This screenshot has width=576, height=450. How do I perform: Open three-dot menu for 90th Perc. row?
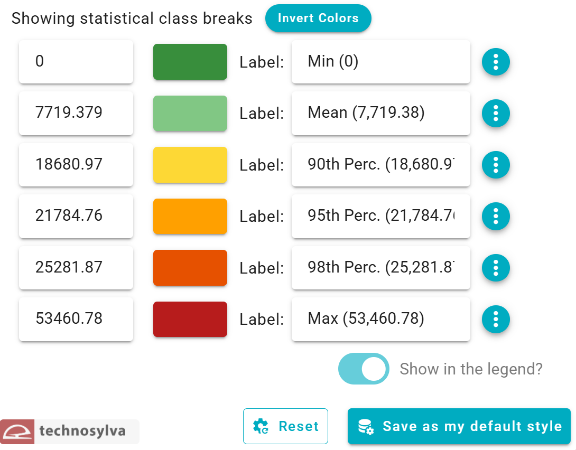click(496, 165)
